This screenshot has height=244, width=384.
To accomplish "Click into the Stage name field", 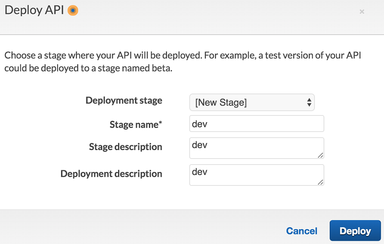I will tap(257, 124).
